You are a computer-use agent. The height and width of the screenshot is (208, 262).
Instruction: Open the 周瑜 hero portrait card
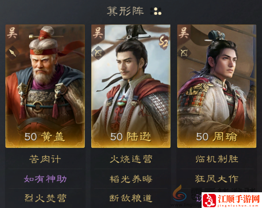[x=217, y=86]
